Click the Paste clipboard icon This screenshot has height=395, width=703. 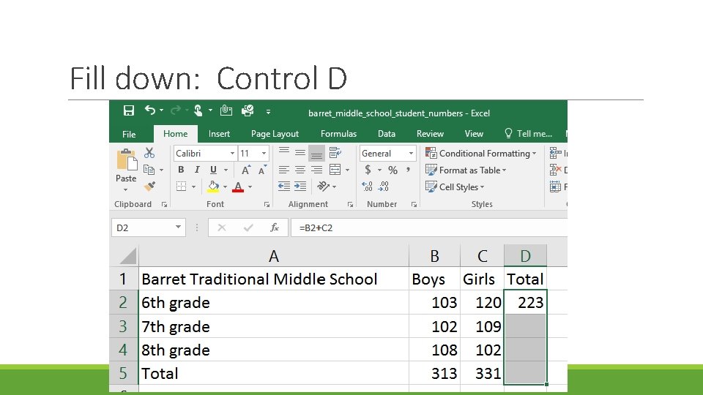tap(127, 161)
